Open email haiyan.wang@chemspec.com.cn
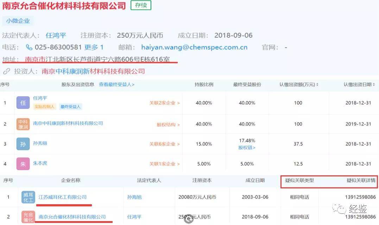The width and height of the screenshot is (379, 225). click(x=194, y=47)
